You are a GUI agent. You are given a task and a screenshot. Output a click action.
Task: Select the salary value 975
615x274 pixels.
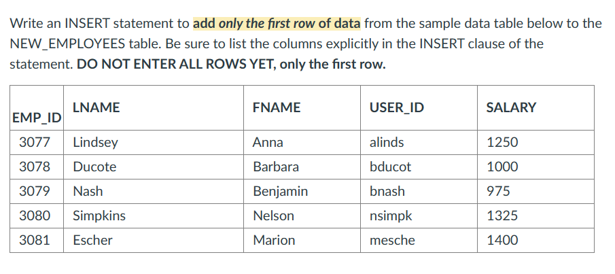(x=535, y=191)
